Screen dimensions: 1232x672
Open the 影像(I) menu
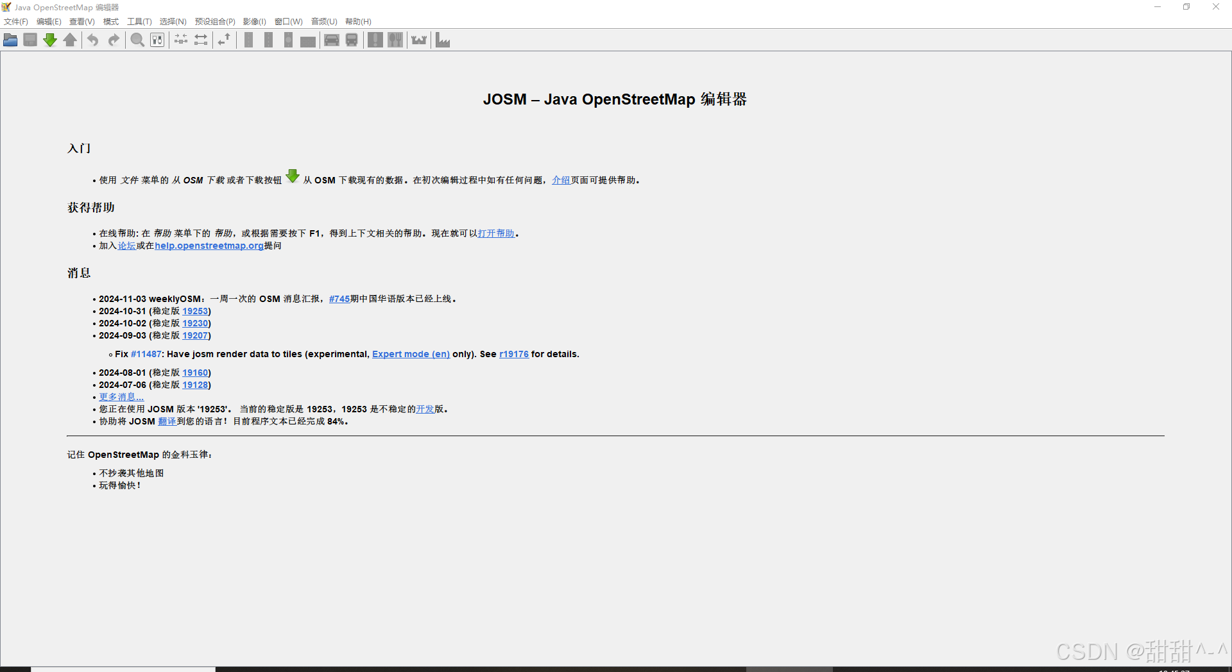pyautogui.click(x=254, y=22)
